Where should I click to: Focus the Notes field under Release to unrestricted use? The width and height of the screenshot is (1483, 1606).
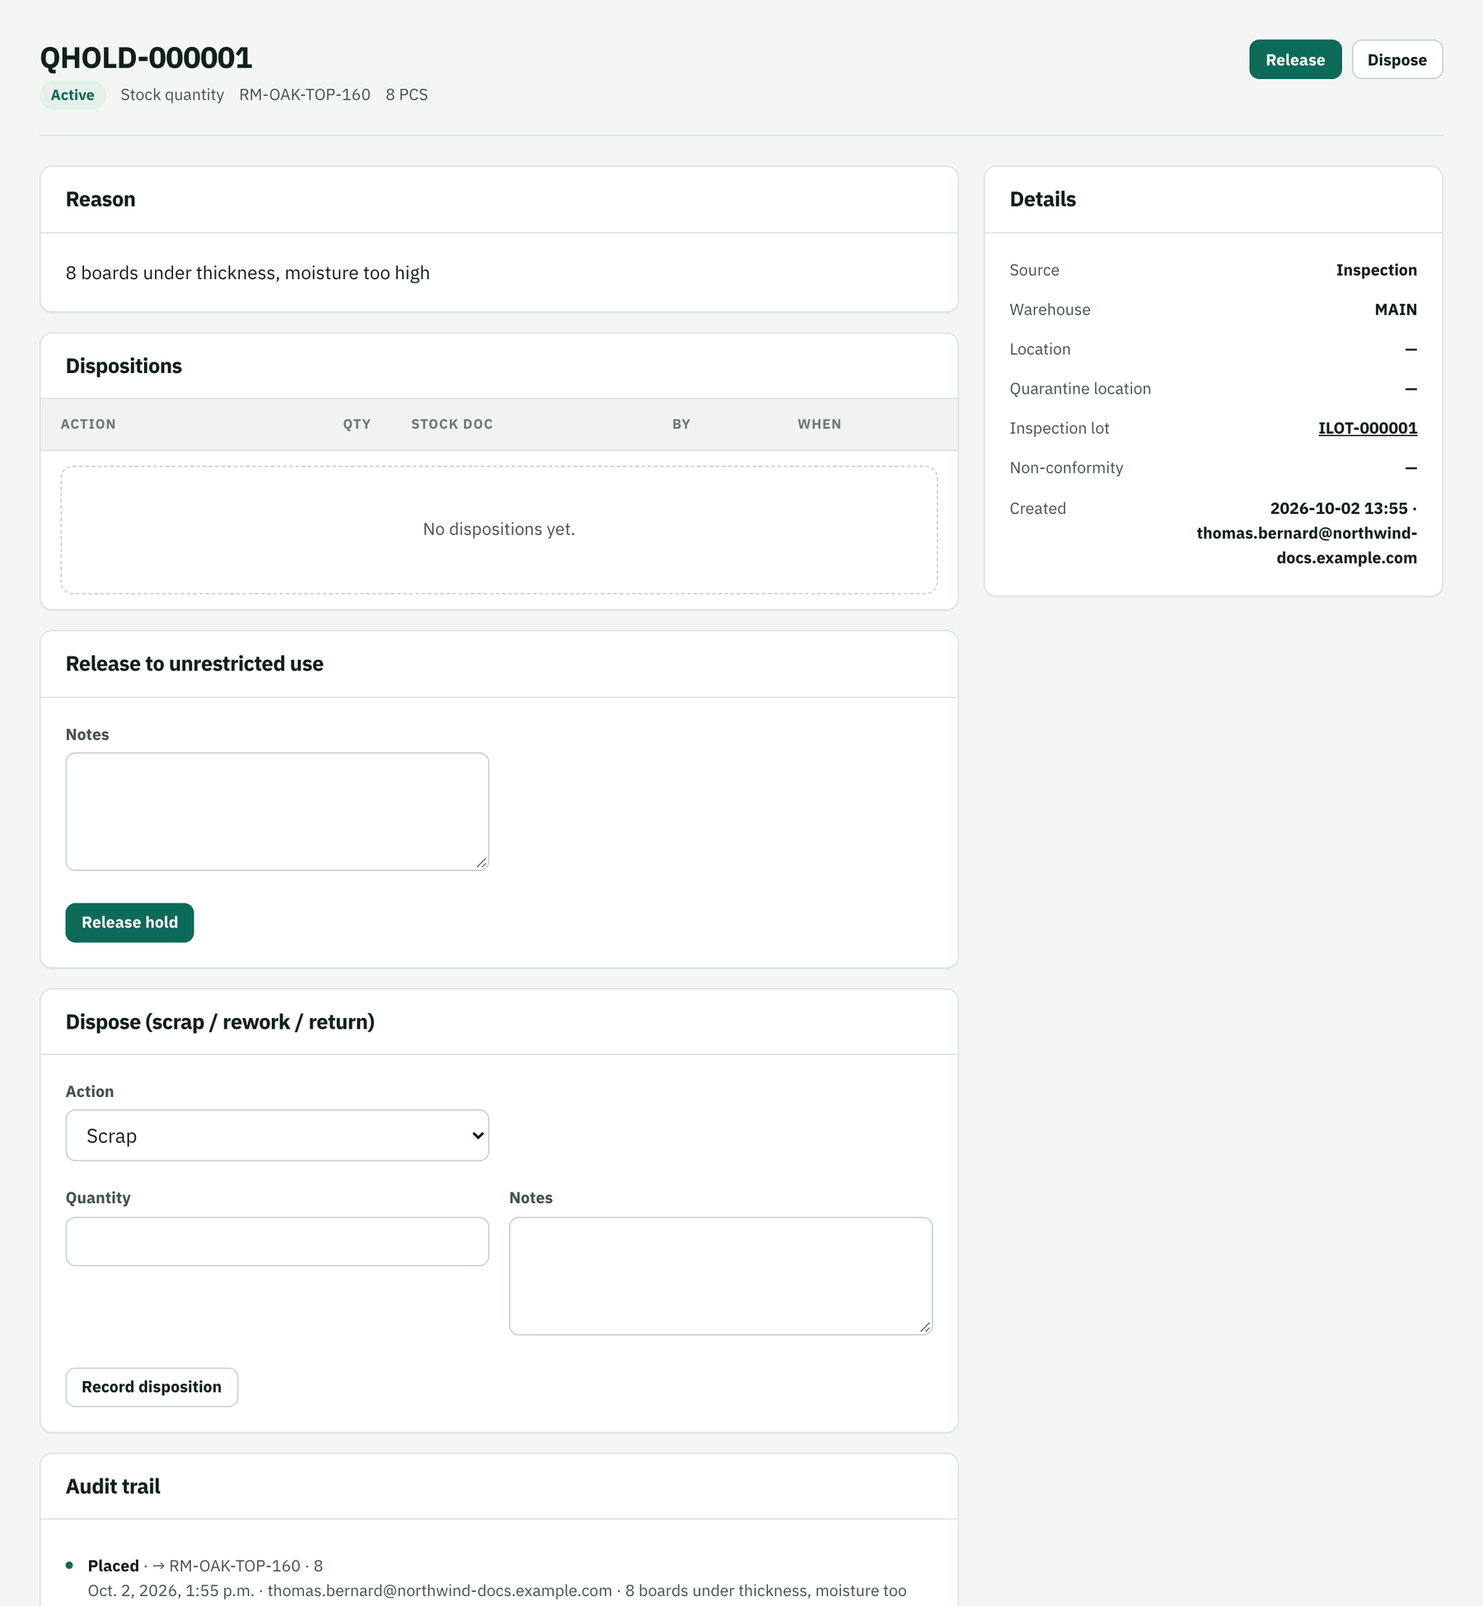tap(277, 811)
